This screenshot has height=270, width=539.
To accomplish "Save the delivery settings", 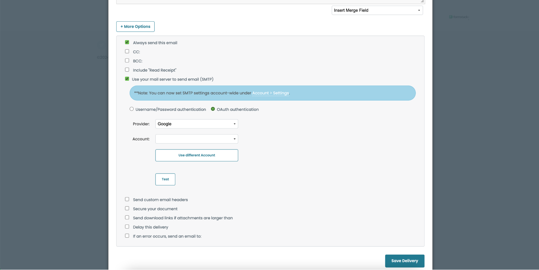I will 404,261.
